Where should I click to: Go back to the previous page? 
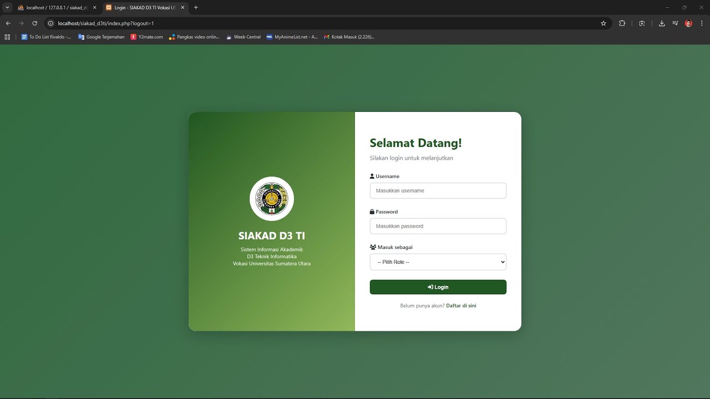8,23
